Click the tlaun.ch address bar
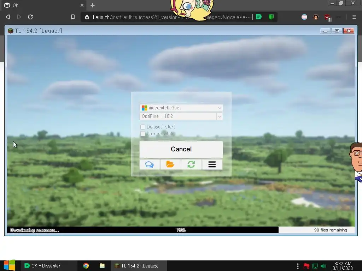The width and height of the screenshot is (362, 271). (171, 17)
